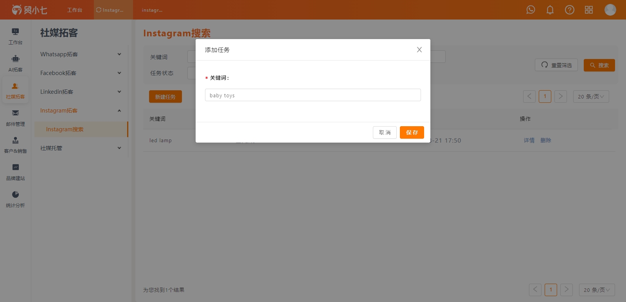The height and width of the screenshot is (302, 626).
Task: Click the orange 搜索 button
Action: pyautogui.click(x=599, y=65)
